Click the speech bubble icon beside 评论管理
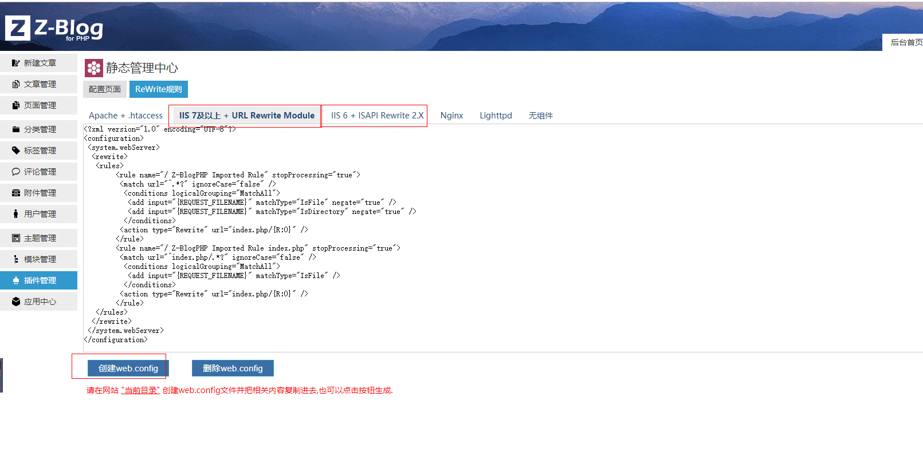This screenshot has height=452, width=923. (x=16, y=172)
